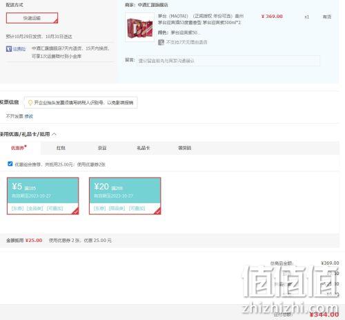Viewport: 345px width, 320px height.
Task: Click the 运费险 shield icon
Action: (9, 49)
